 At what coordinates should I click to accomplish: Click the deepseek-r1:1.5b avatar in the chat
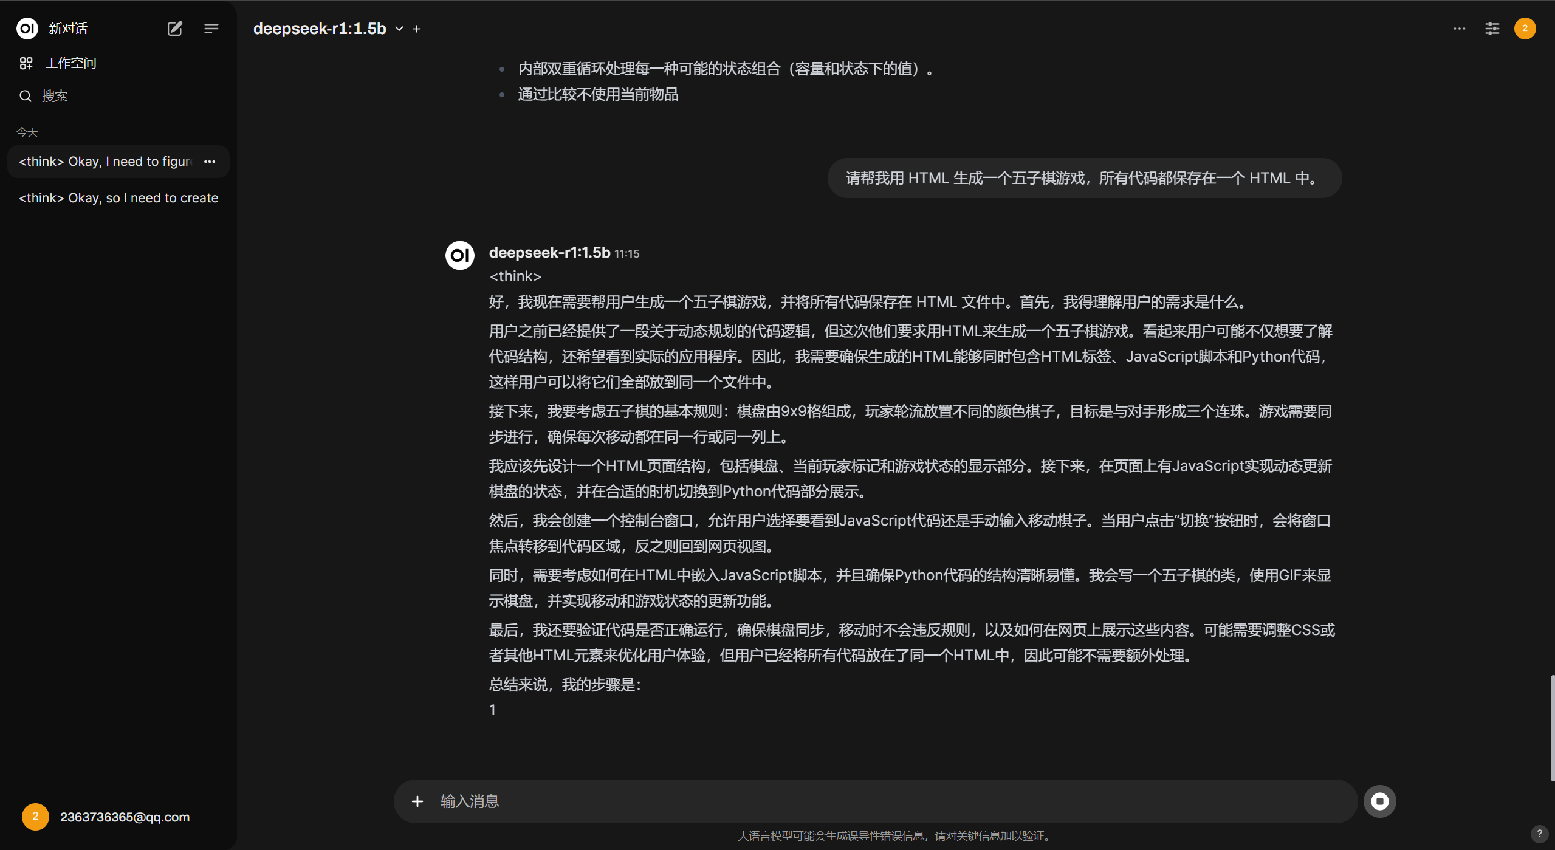(x=459, y=255)
